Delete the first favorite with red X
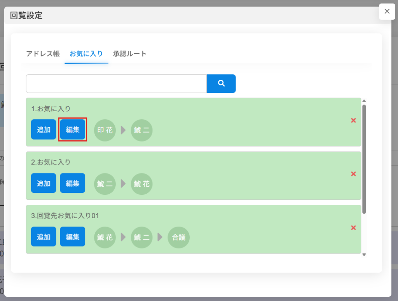 point(353,121)
